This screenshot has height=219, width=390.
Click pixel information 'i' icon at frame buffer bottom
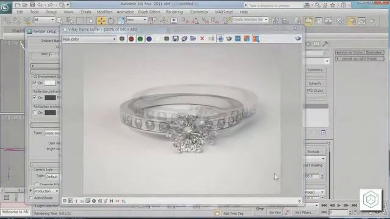76,201
